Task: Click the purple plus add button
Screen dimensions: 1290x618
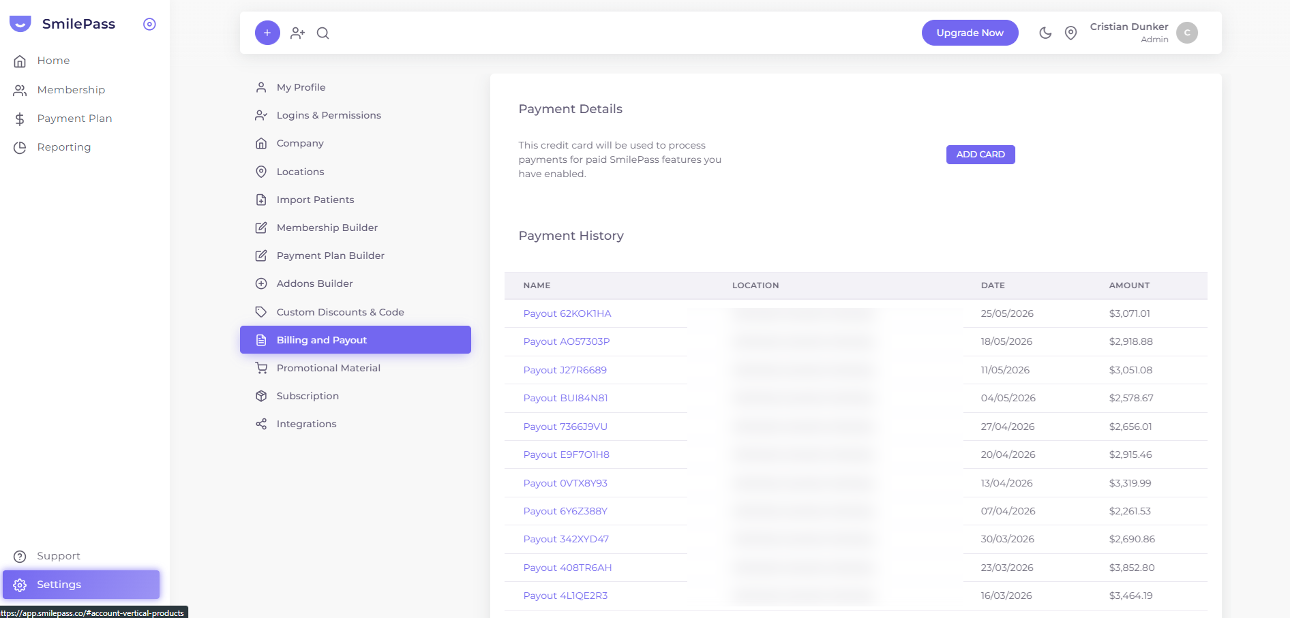Action: pyautogui.click(x=267, y=33)
